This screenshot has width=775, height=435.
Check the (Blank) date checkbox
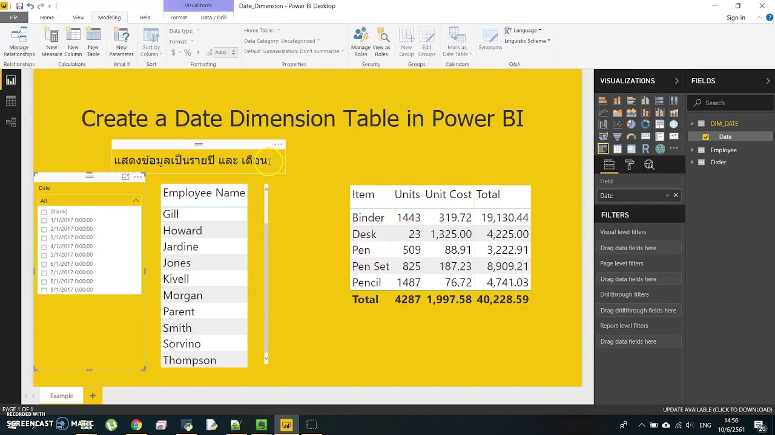(x=44, y=211)
